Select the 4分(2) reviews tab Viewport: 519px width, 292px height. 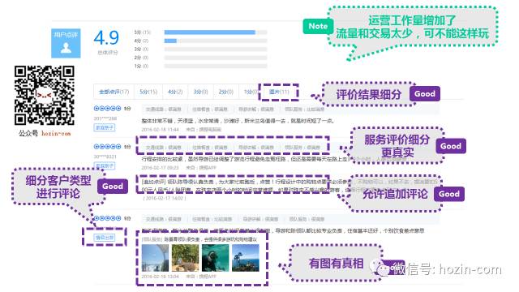[x=175, y=92]
